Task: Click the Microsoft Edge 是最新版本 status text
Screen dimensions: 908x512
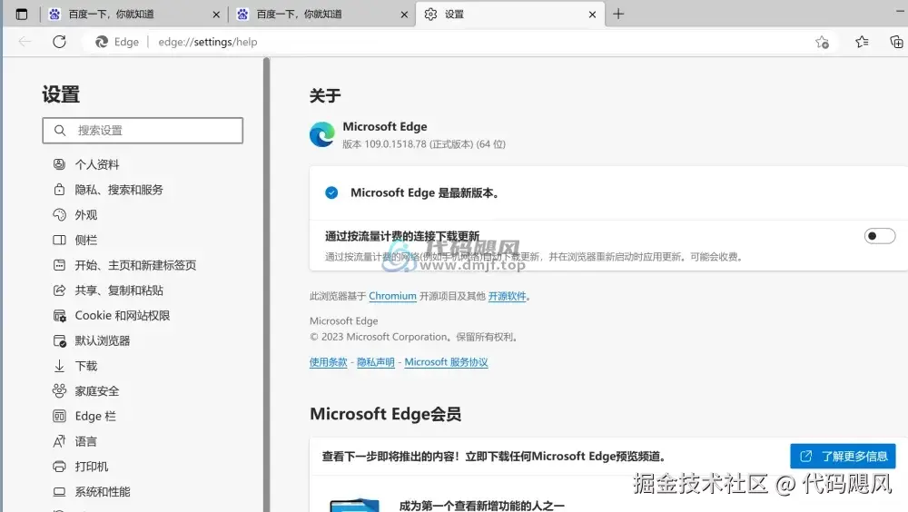Action: coord(424,192)
